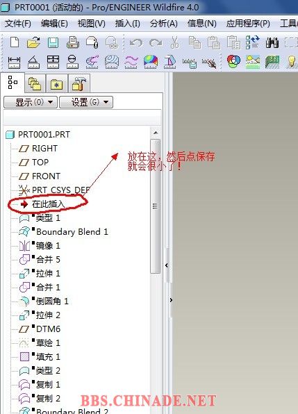The height and width of the screenshot is (414, 298).
Task: Click the Copy icon
Action: tap(194, 42)
